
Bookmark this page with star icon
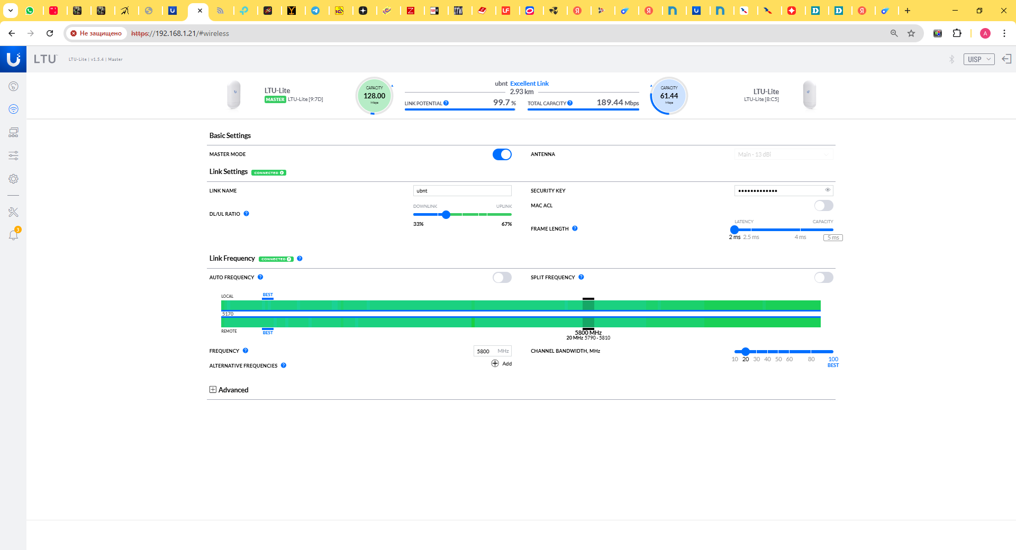pyautogui.click(x=911, y=33)
